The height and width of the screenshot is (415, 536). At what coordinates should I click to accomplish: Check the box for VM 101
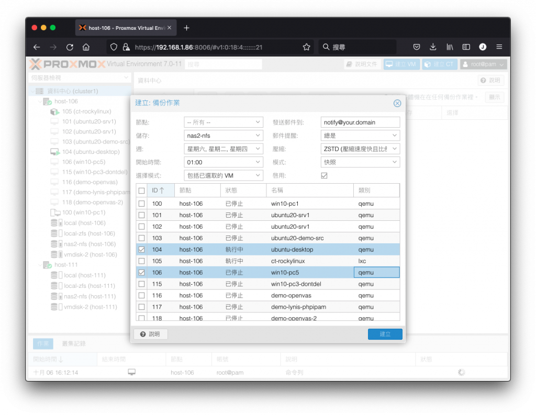(x=141, y=216)
